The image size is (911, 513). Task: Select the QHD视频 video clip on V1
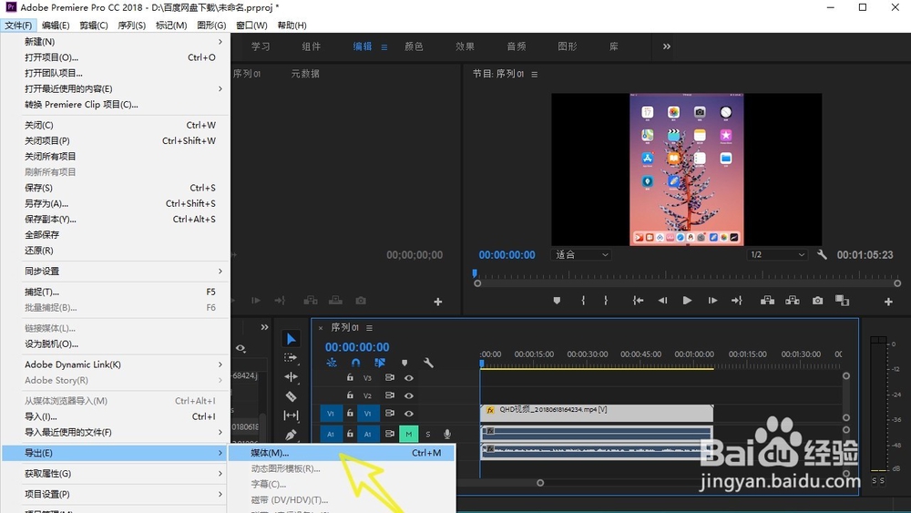[x=597, y=413]
